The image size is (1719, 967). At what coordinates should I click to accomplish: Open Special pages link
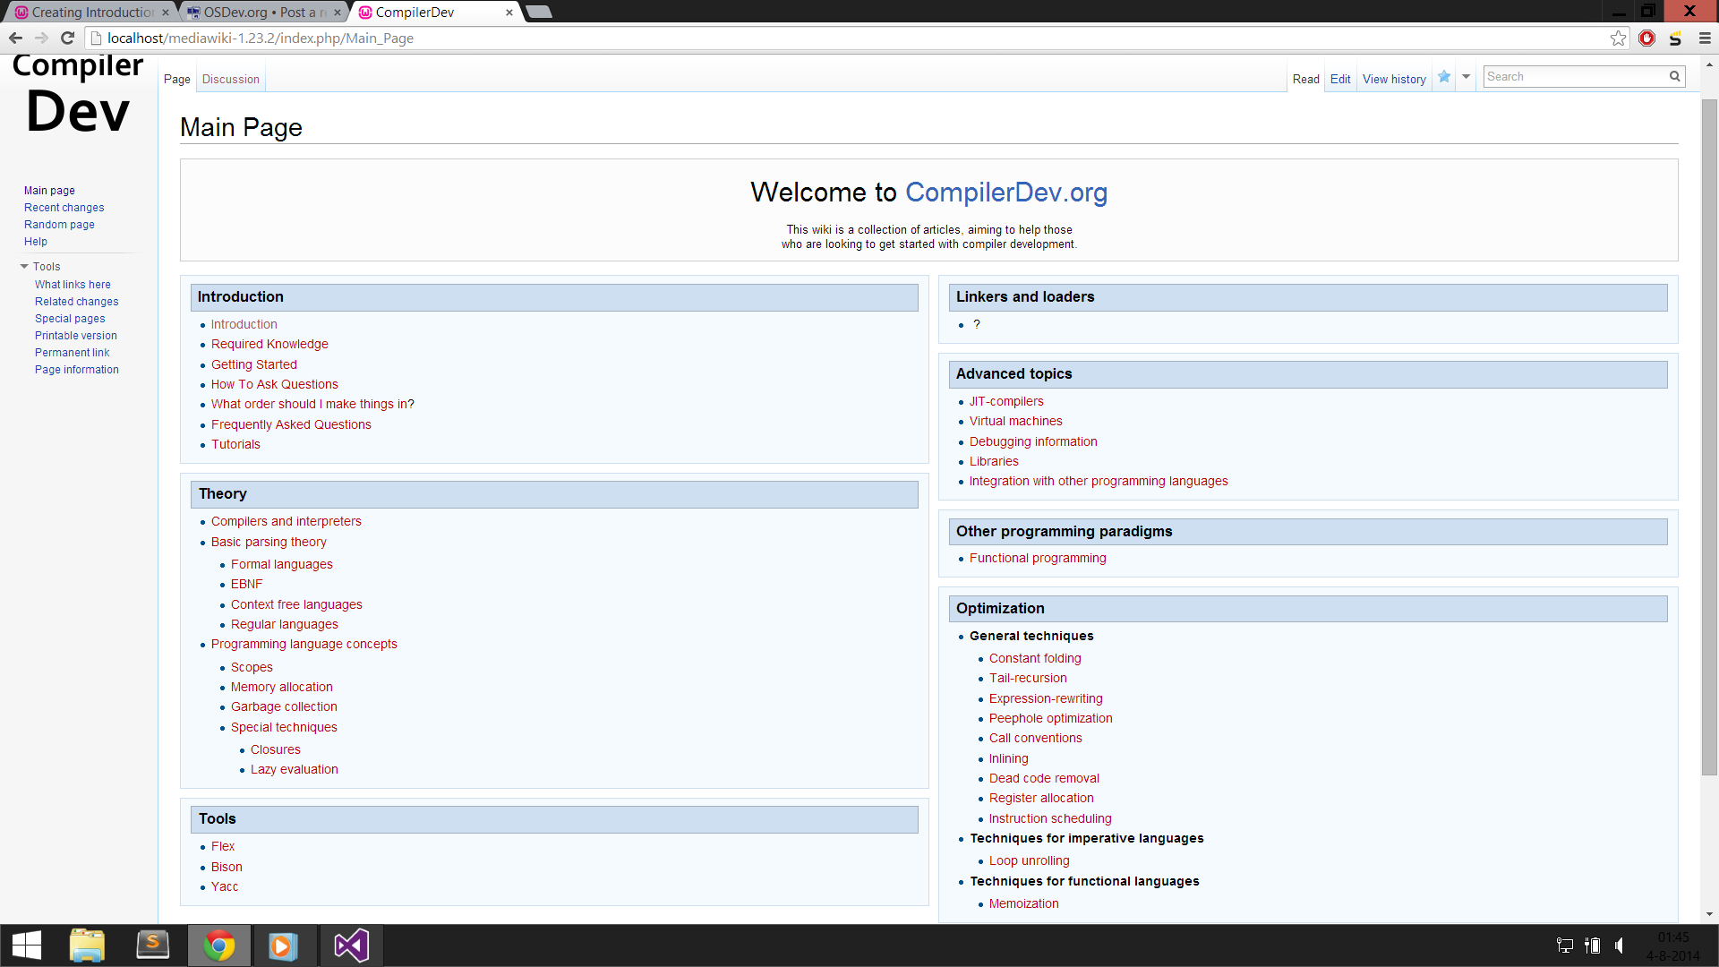point(70,319)
